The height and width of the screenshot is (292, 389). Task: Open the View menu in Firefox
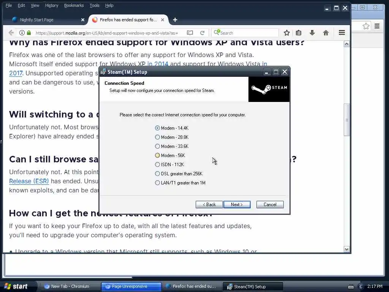(35, 5)
